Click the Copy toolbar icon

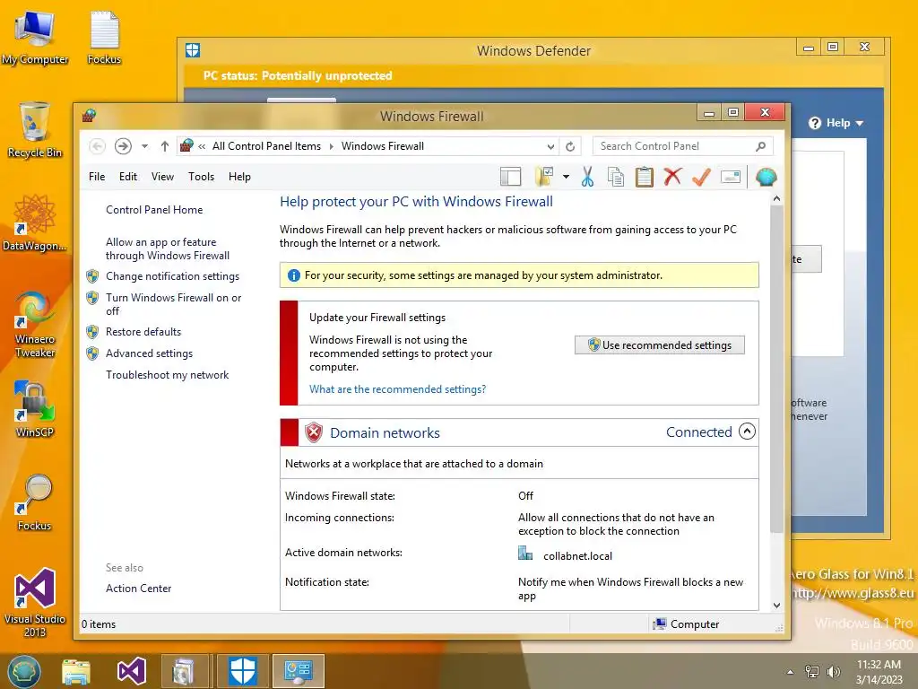[615, 177]
